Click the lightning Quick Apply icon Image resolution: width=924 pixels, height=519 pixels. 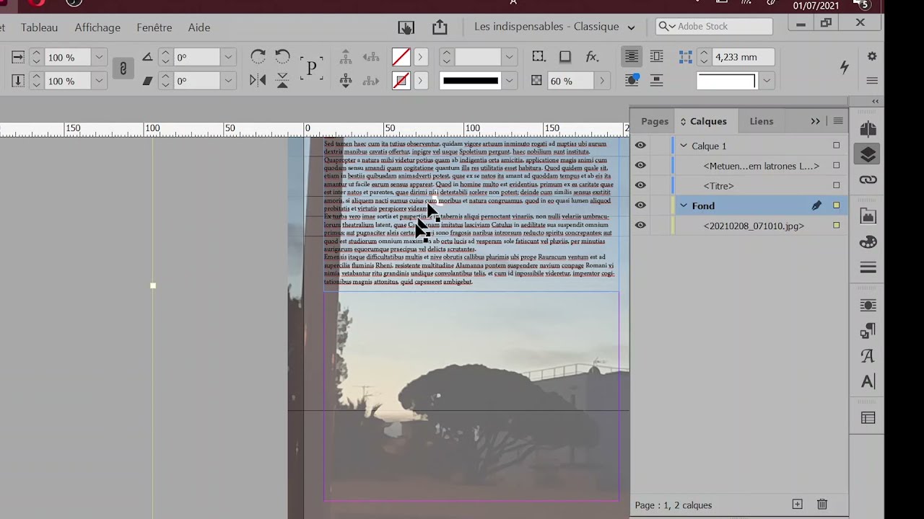844,67
